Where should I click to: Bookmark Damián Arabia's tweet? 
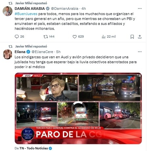pos(132,37)
